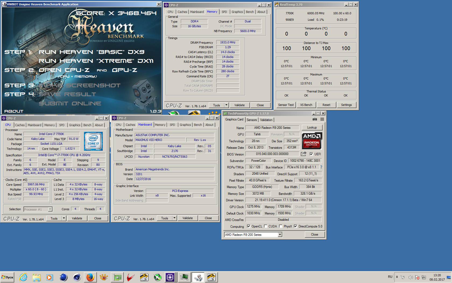Switch to the purple CPU-Z chip taskbar icon

(x=170, y=277)
